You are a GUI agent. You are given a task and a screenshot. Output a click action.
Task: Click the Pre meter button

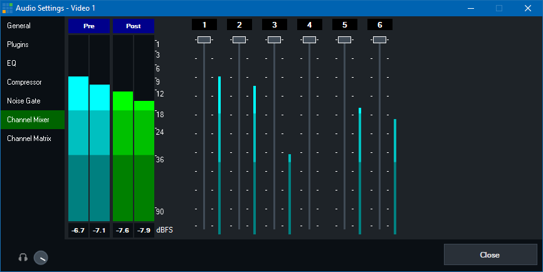(x=89, y=26)
